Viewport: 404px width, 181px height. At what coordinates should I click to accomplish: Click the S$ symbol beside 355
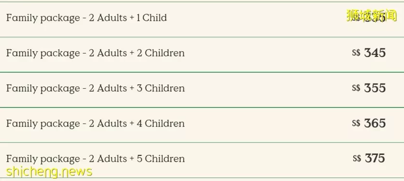pyautogui.click(x=356, y=88)
